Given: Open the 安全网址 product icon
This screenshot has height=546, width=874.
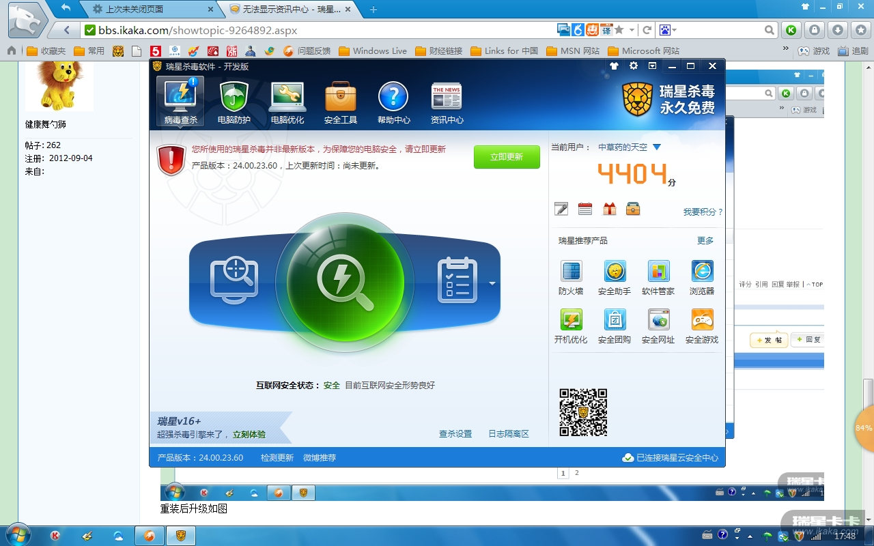Looking at the screenshot, I should [658, 326].
